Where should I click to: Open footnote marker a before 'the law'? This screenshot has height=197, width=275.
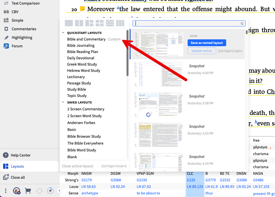(118, 8)
